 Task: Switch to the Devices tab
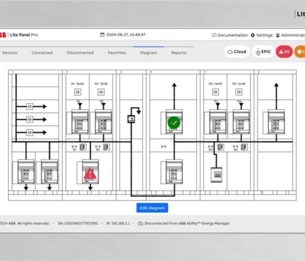pos(10,53)
